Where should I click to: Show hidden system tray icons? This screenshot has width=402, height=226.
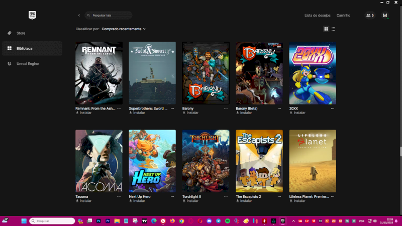pyautogui.click(x=293, y=221)
